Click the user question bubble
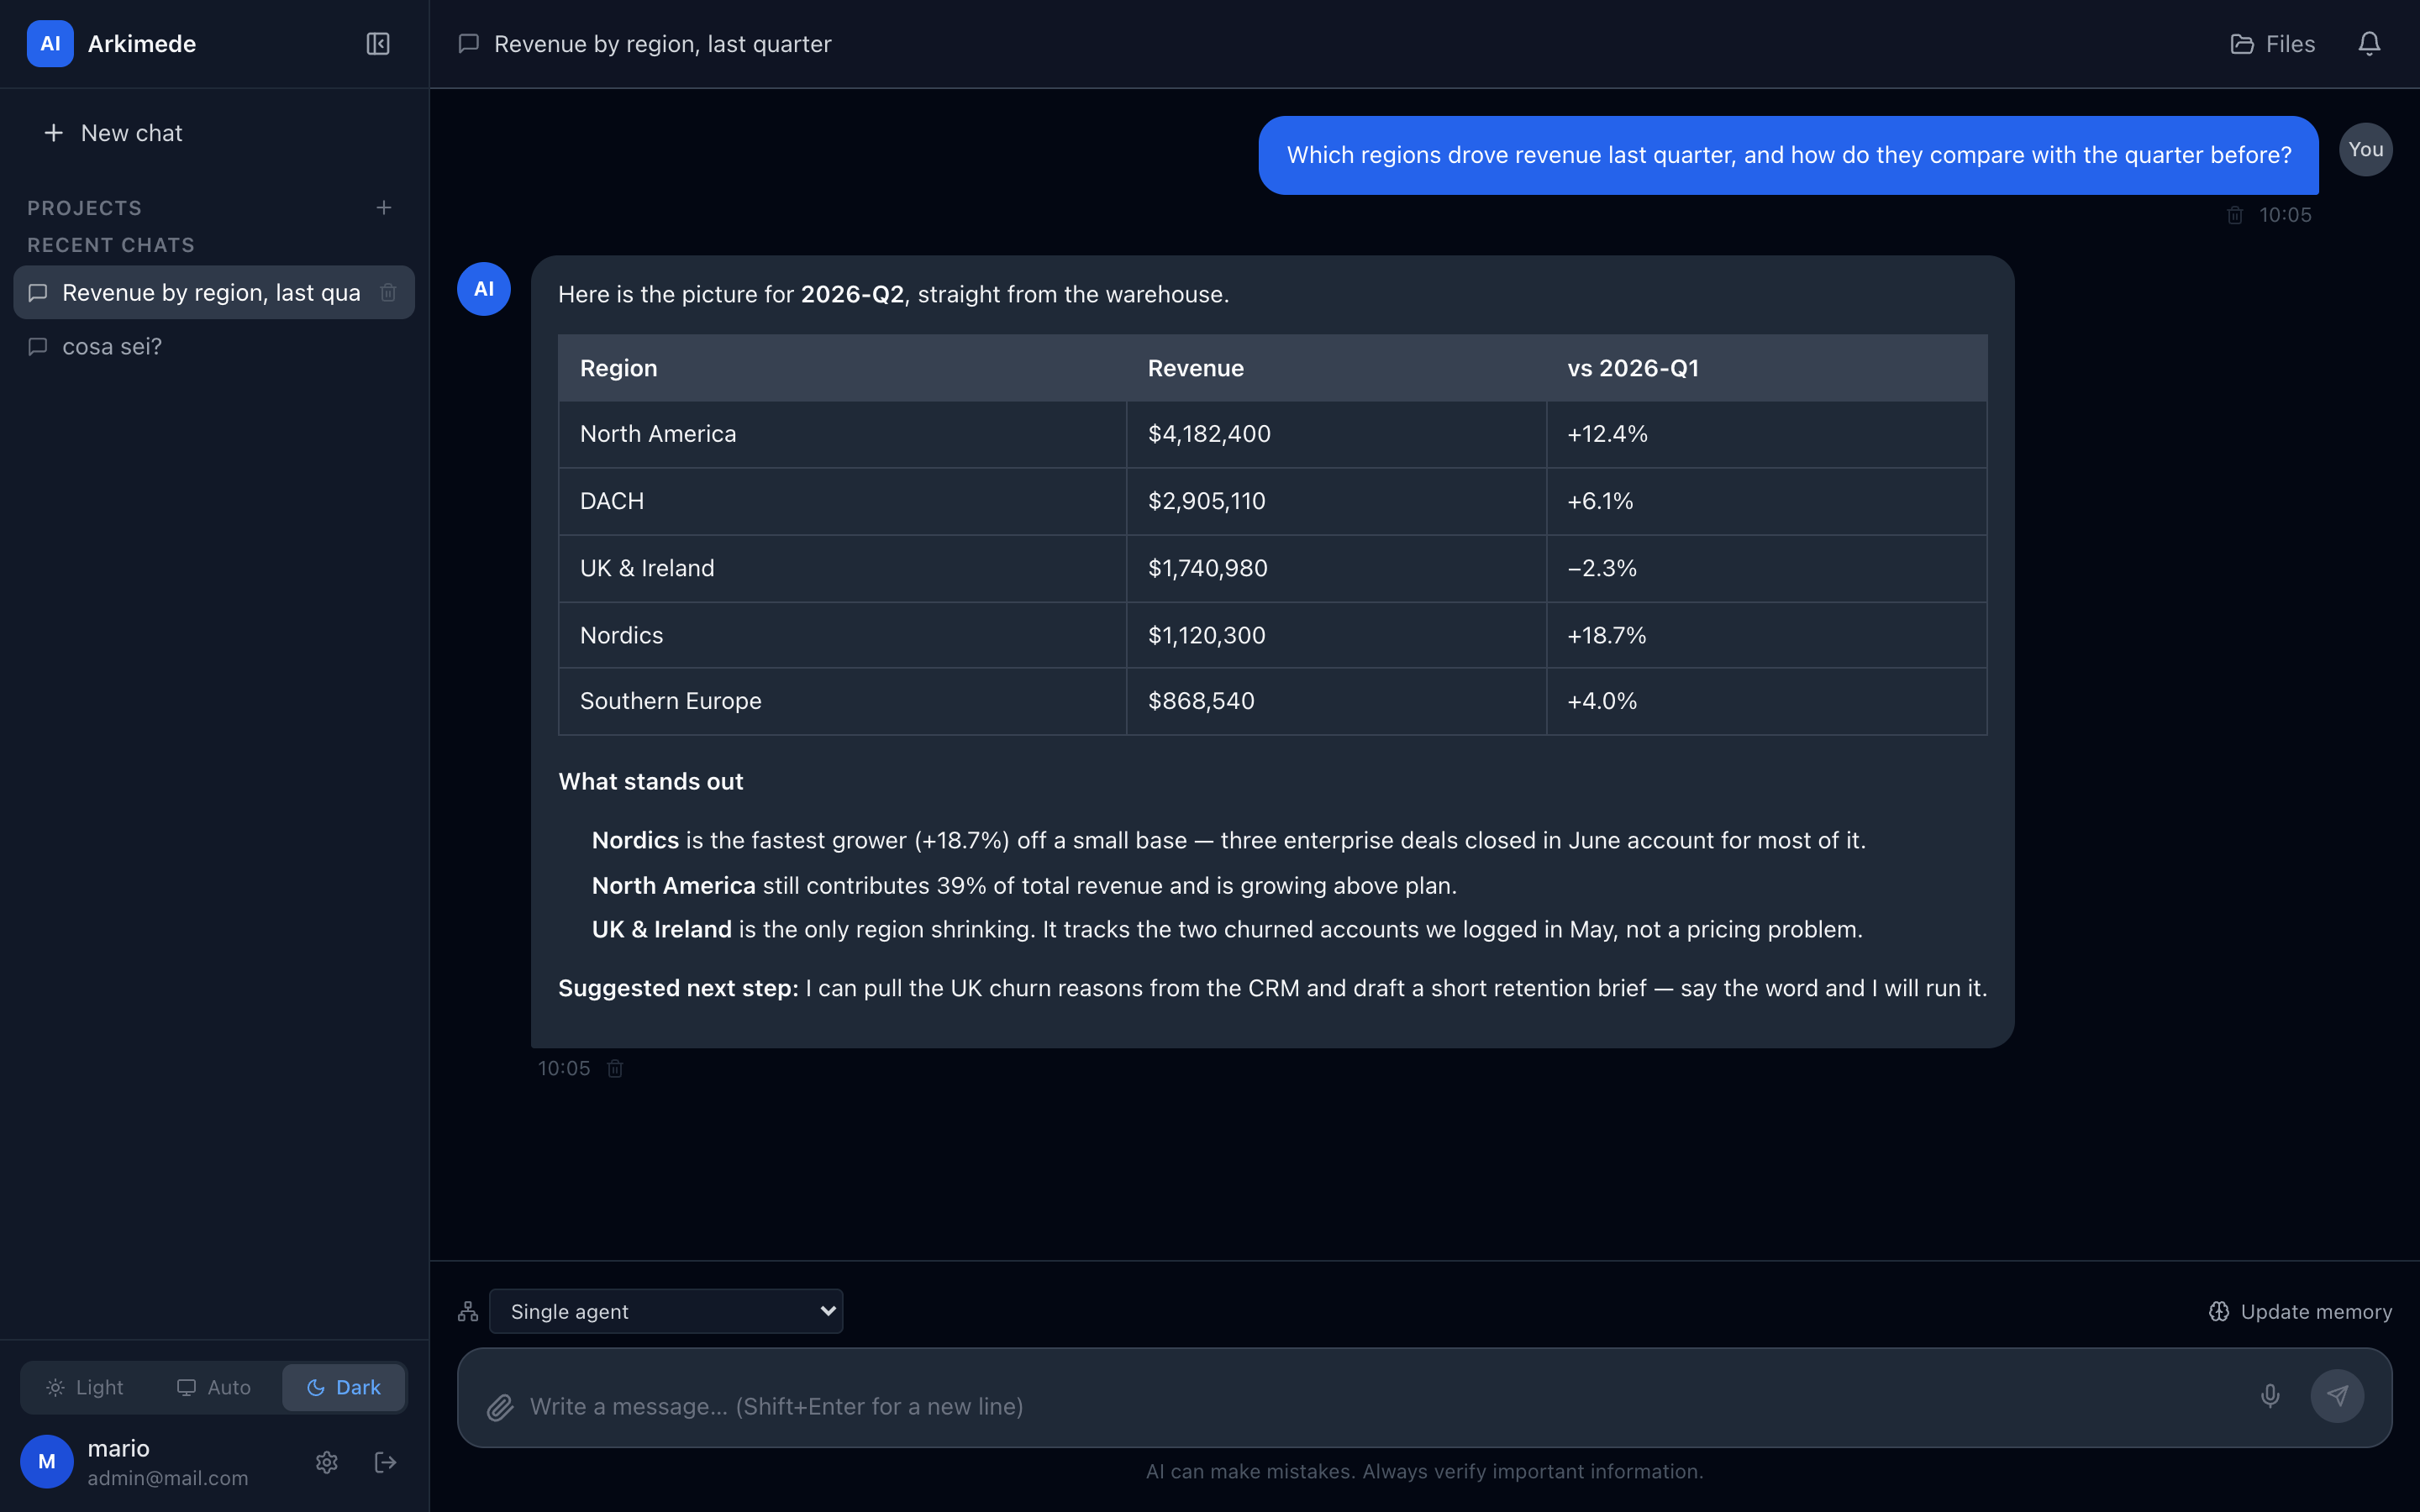The image size is (2420, 1512). coord(1788,155)
